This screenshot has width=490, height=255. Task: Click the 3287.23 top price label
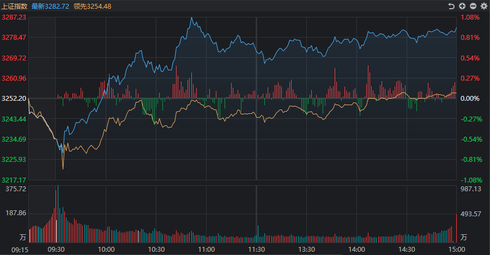(x=14, y=17)
